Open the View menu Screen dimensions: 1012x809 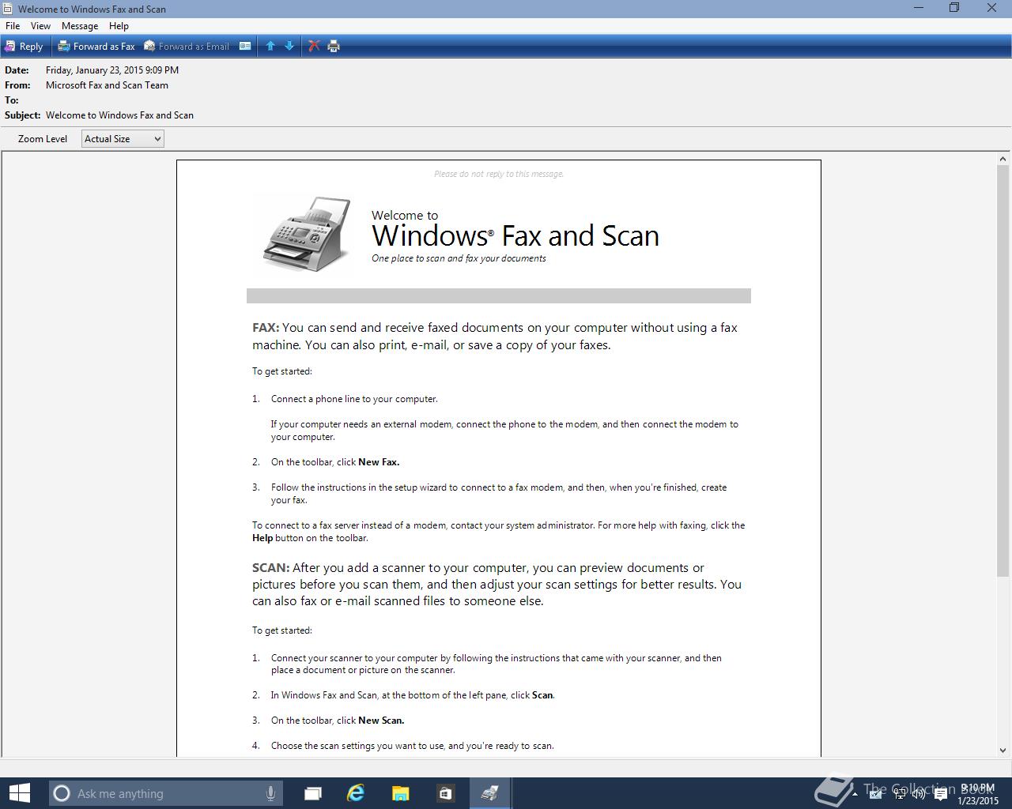(x=40, y=26)
